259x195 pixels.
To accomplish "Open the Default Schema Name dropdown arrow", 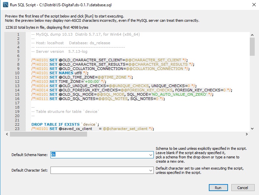I will tap(150, 155).
